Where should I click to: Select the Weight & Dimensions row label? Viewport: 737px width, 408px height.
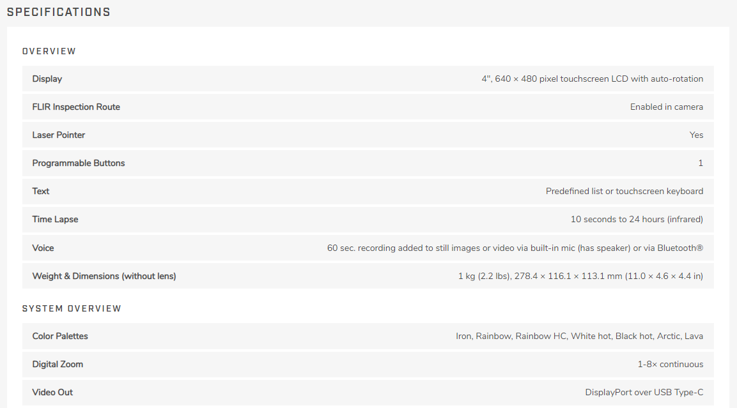104,276
